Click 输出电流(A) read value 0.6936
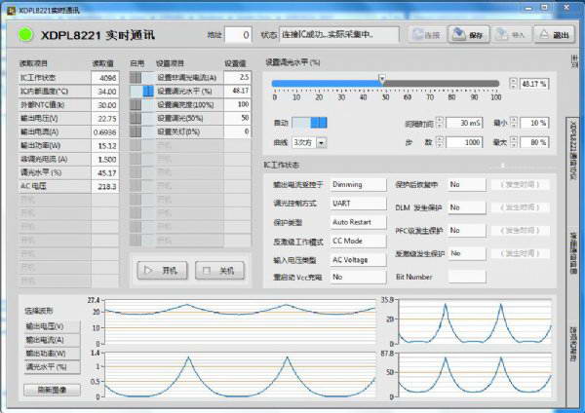Screen dimensions: 585x413 tap(105, 131)
